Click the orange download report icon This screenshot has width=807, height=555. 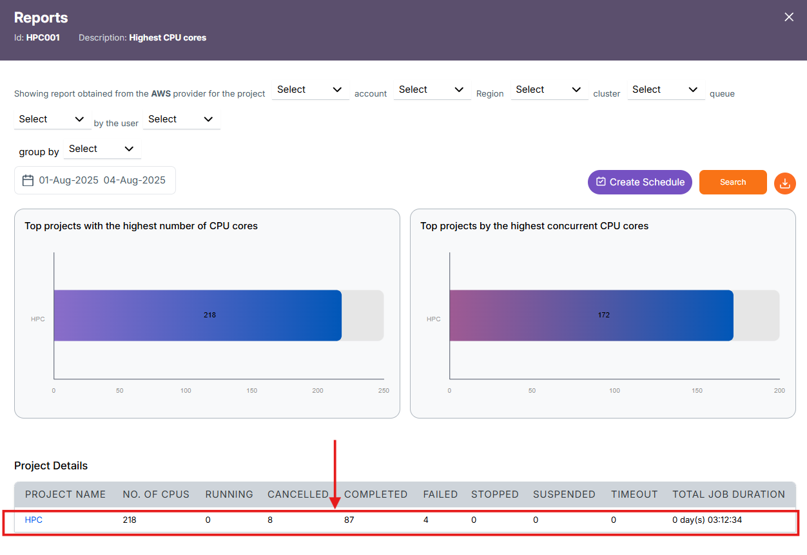click(x=784, y=183)
